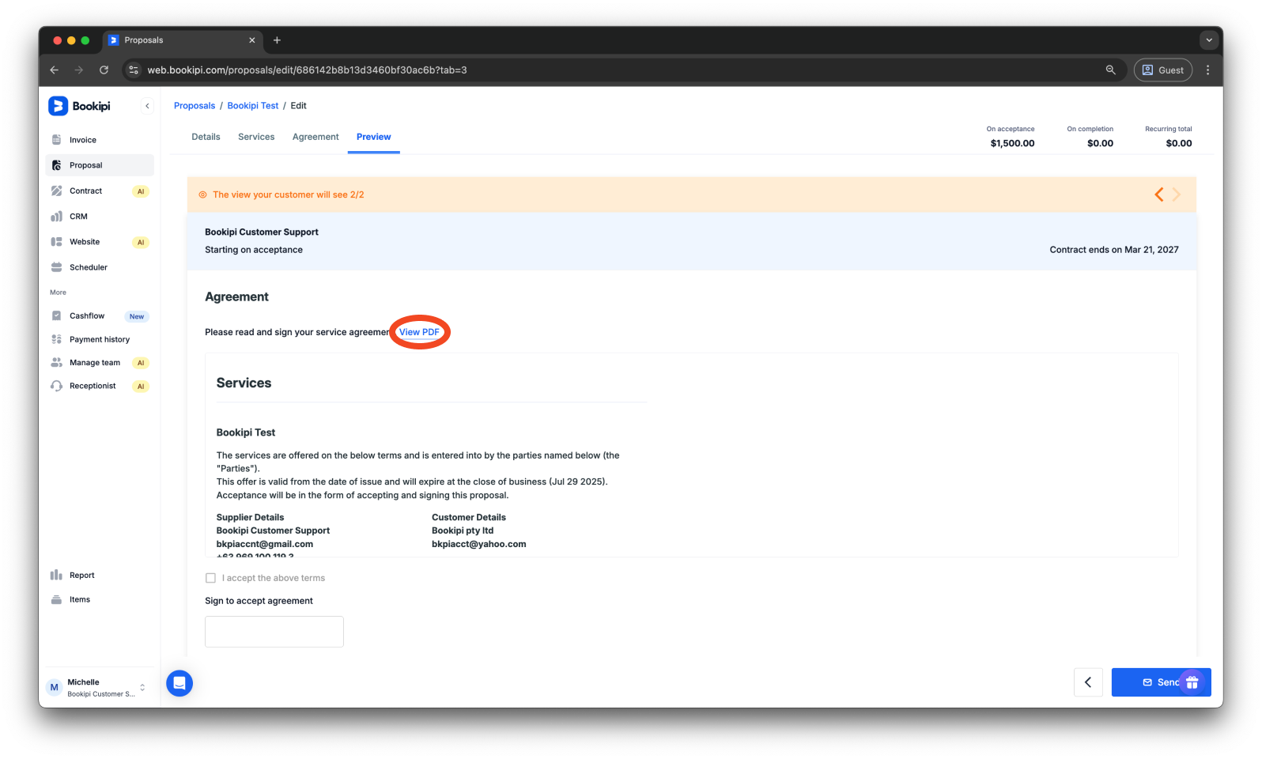The height and width of the screenshot is (759, 1262).
Task: Select Proposal in the sidebar
Action: pyautogui.click(x=100, y=165)
